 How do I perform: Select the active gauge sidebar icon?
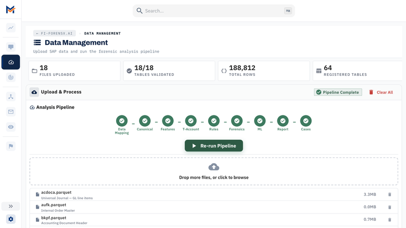click(x=10, y=62)
